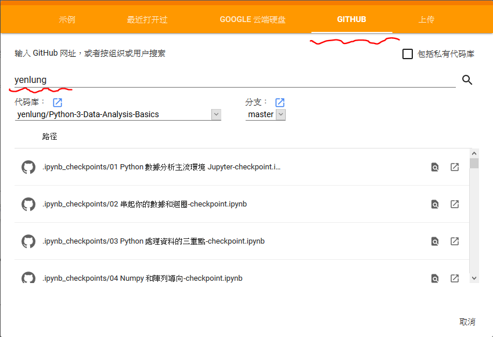
Task: Click the GitHub URL search field containing yenlung
Action: (235, 80)
